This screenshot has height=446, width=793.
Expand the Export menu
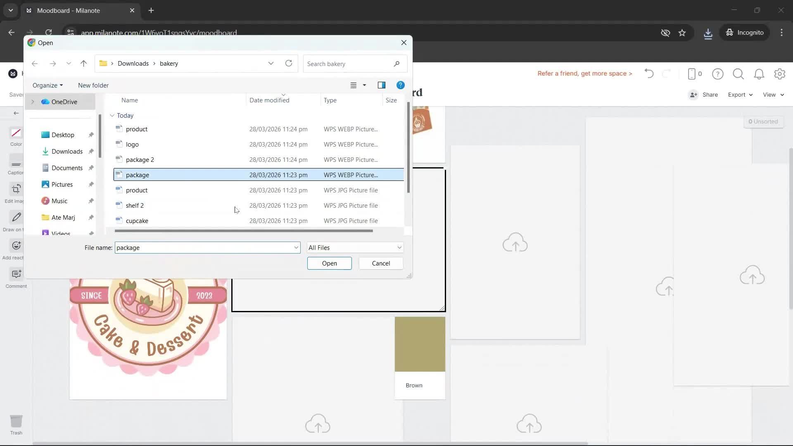[739, 95]
